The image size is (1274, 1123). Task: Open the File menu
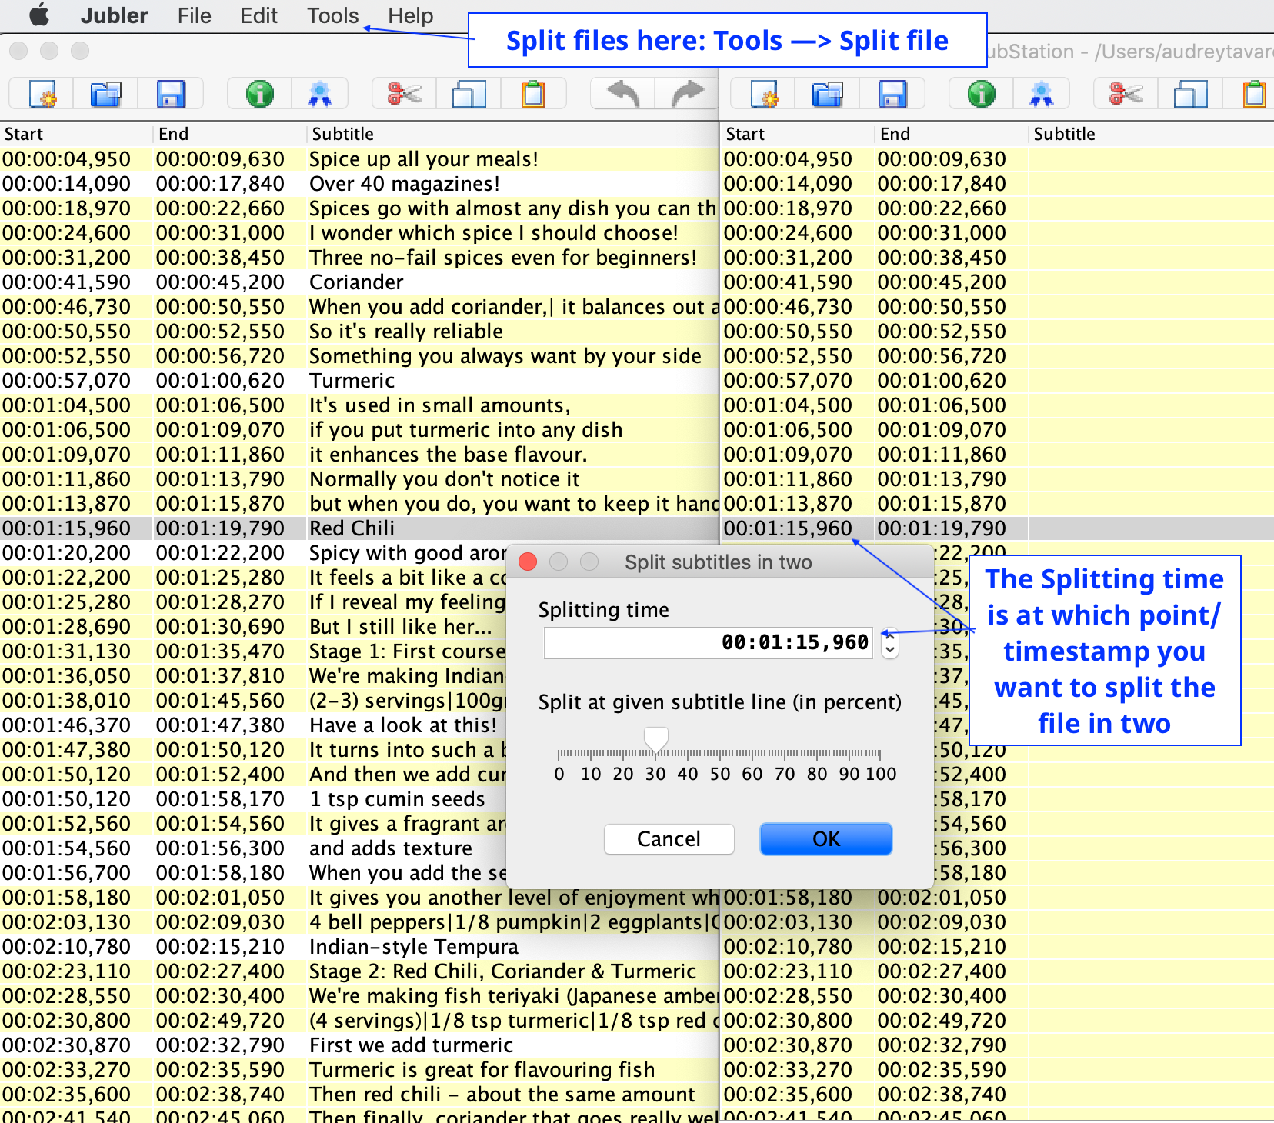tap(194, 15)
